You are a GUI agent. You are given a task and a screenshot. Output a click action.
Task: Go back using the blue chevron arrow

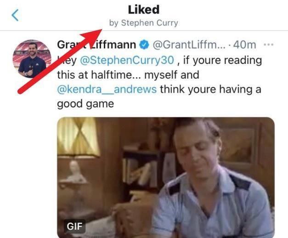(x=15, y=15)
